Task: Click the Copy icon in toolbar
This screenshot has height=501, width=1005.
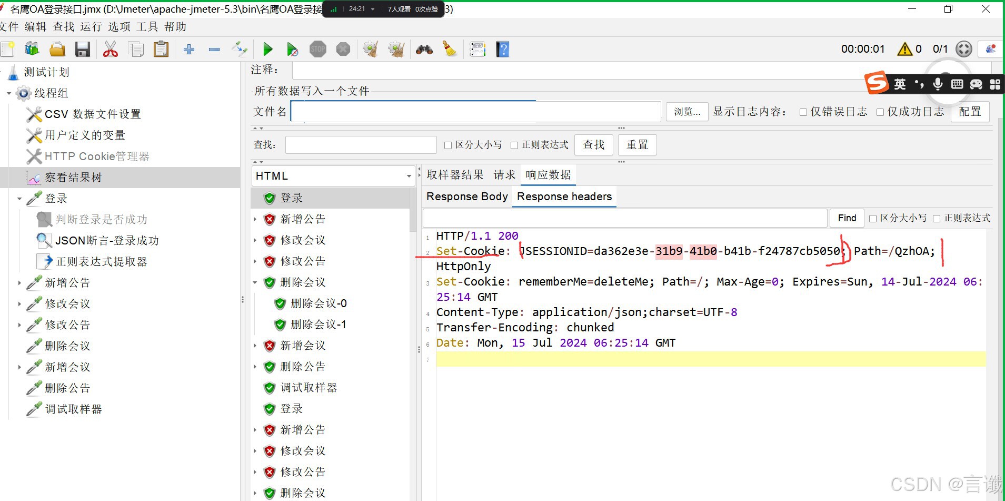Action: click(x=136, y=50)
